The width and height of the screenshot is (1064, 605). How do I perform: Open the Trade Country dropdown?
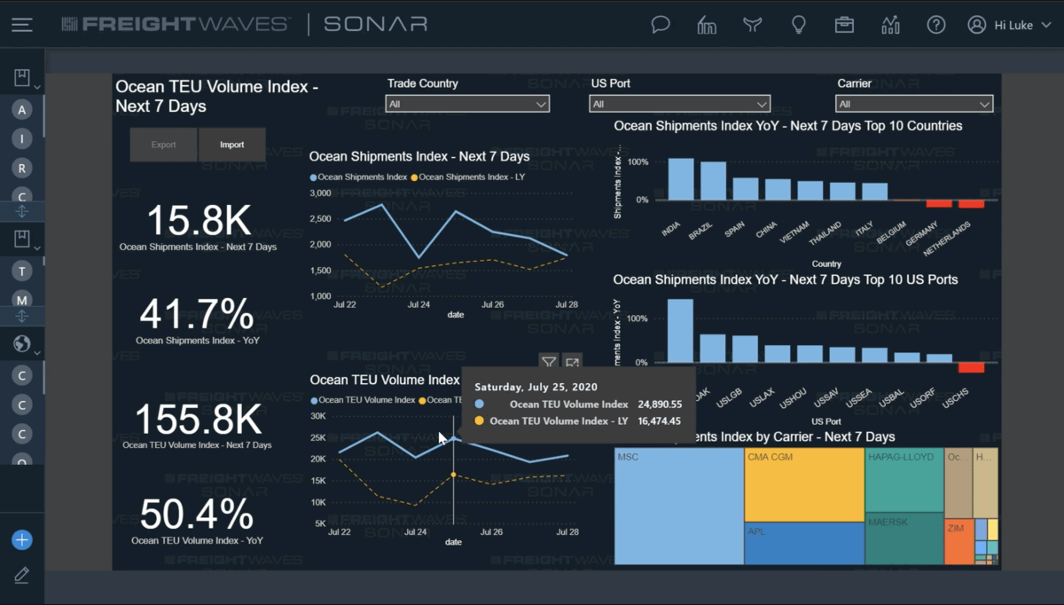tap(467, 104)
